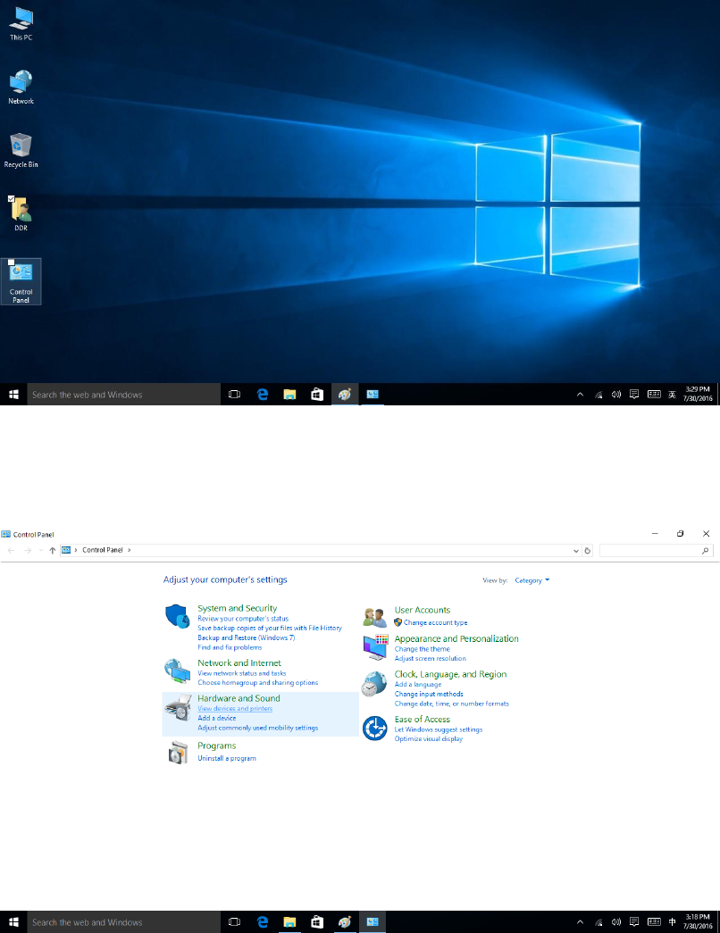
Task: Click Change input methods
Action: point(429,694)
